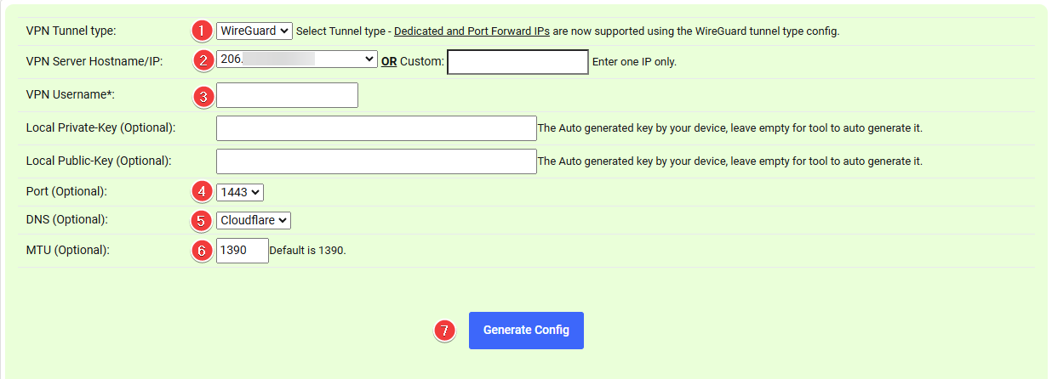Expand the DNS Cloudflare dropdown
The height and width of the screenshot is (379, 1052).
coord(254,220)
